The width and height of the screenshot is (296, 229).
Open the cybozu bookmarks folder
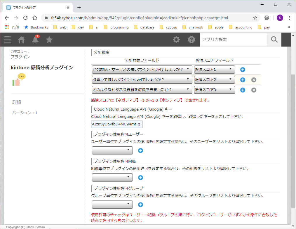pyautogui.click(x=168, y=27)
